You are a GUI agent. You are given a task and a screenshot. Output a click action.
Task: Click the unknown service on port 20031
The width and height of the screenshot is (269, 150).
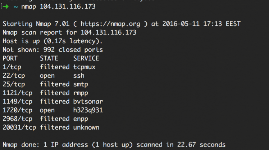point(86,127)
